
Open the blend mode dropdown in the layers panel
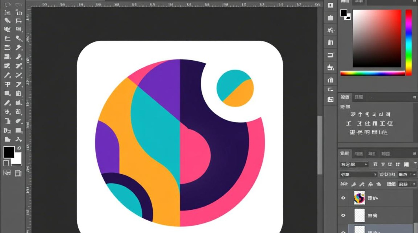tap(358, 175)
